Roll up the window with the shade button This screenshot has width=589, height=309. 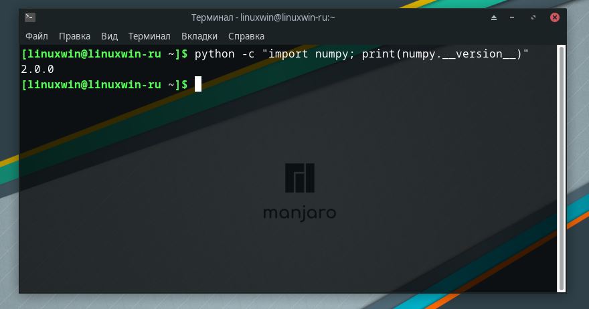(494, 17)
